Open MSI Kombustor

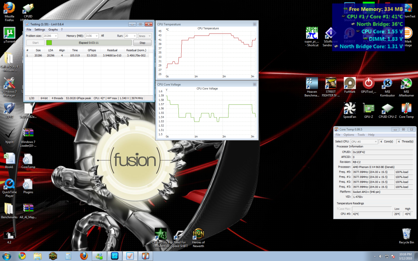[387, 84]
